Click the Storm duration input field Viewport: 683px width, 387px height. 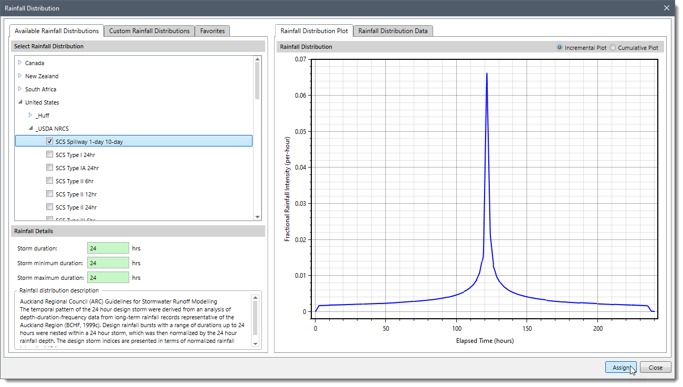[108, 248]
